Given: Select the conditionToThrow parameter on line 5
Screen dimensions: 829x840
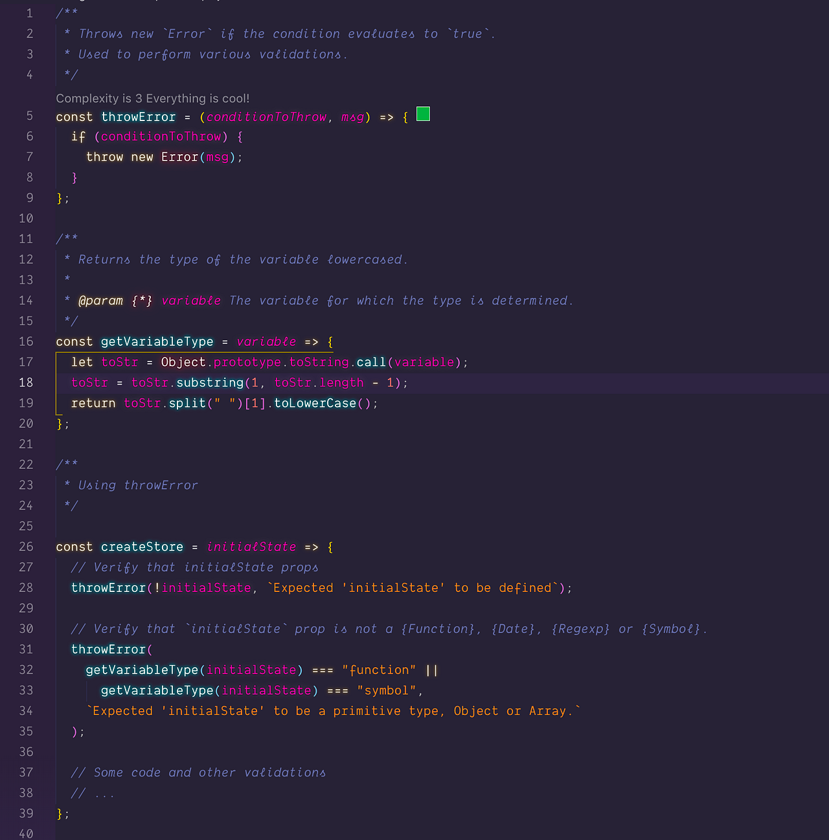Looking at the screenshot, I should coord(266,117).
